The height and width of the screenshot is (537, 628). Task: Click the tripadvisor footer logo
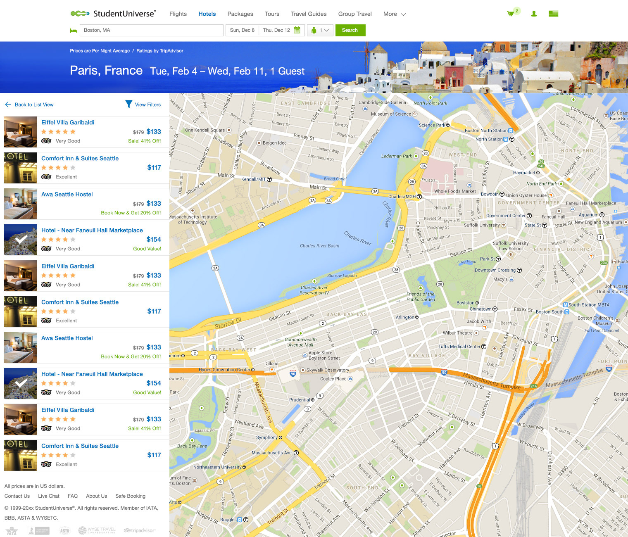pyautogui.click(x=140, y=530)
